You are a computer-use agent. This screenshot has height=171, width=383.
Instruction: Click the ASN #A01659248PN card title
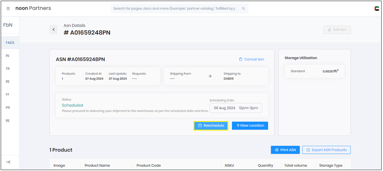[x=80, y=59]
